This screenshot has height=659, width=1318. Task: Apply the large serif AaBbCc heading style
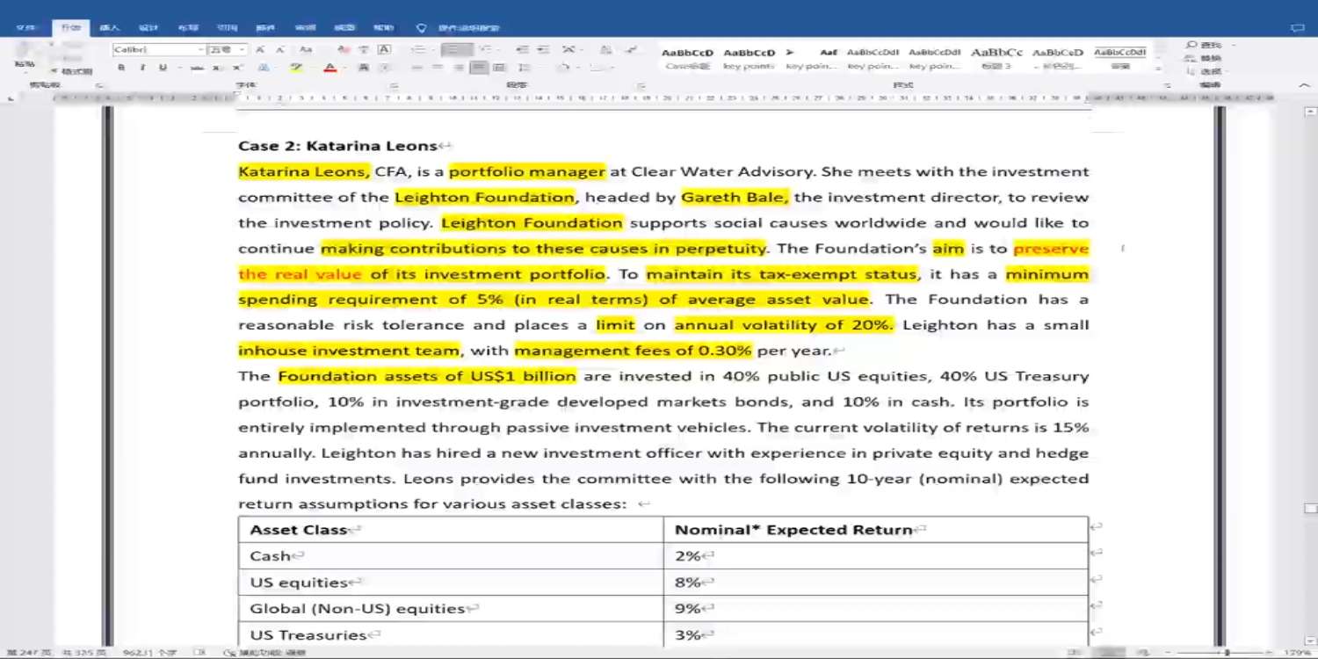coord(996,58)
